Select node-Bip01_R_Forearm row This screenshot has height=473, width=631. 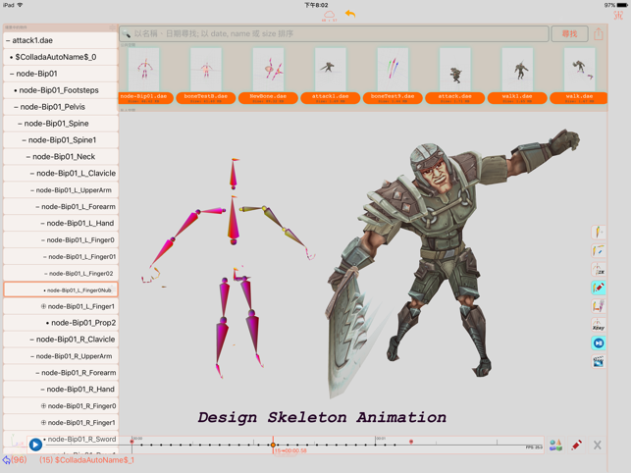point(61,373)
